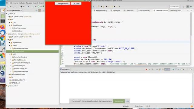
Task: Open the Navigate menu
Action: click(29, 3)
